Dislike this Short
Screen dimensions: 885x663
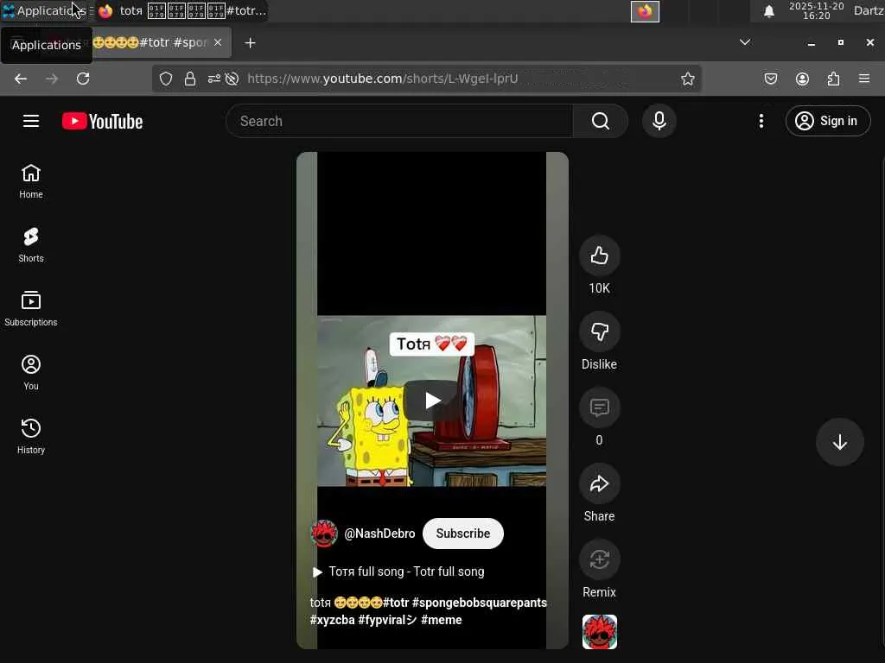tap(600, 332)
